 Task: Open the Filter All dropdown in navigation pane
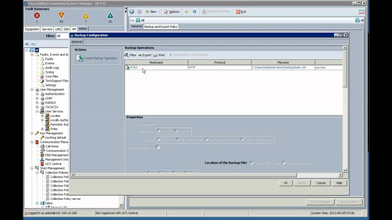[63, 36]
